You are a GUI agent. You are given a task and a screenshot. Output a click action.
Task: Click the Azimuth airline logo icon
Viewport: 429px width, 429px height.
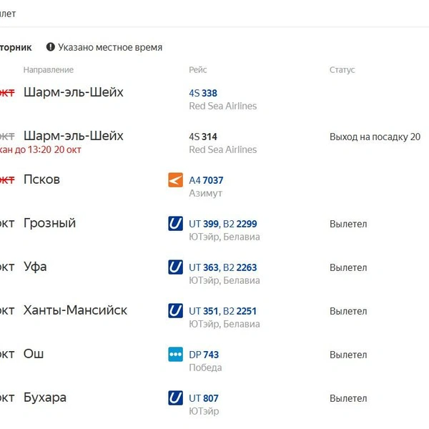(x=175, y=179)
